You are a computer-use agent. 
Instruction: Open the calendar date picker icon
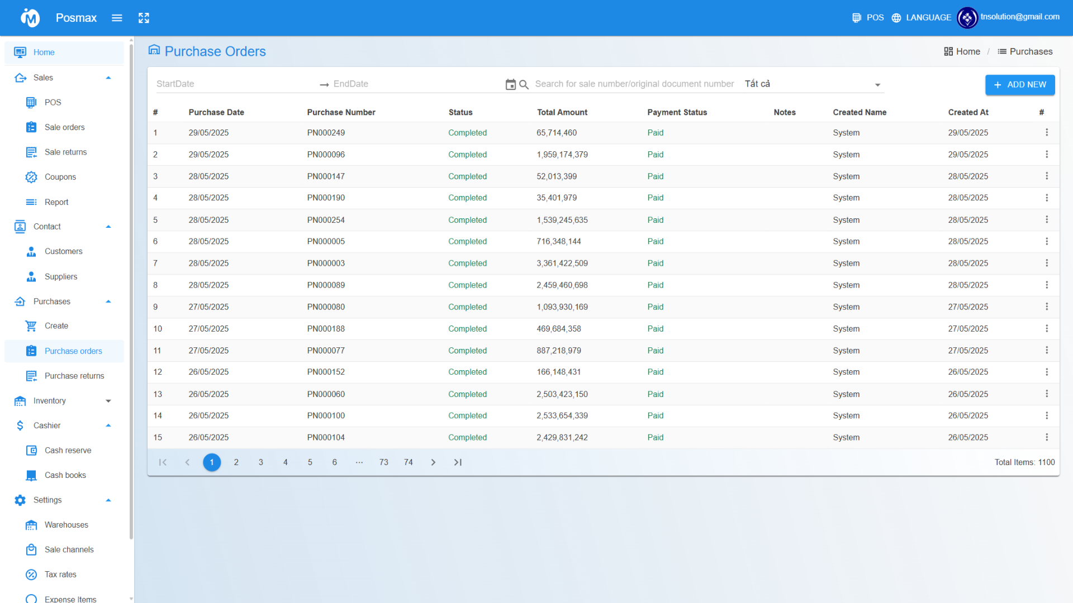510,84
